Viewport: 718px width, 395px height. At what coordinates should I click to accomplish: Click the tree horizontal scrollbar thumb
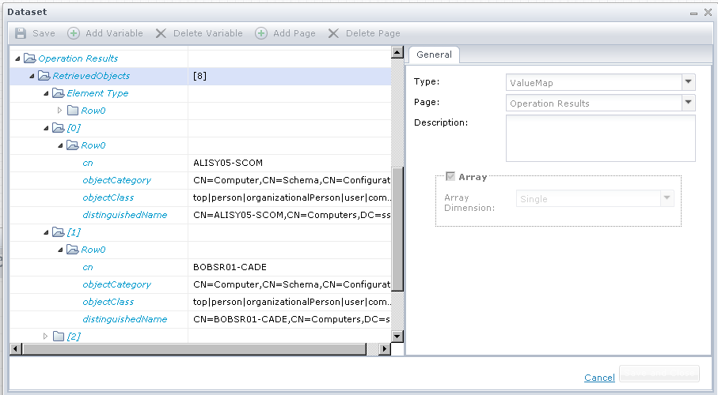click(x=194, y=349)
